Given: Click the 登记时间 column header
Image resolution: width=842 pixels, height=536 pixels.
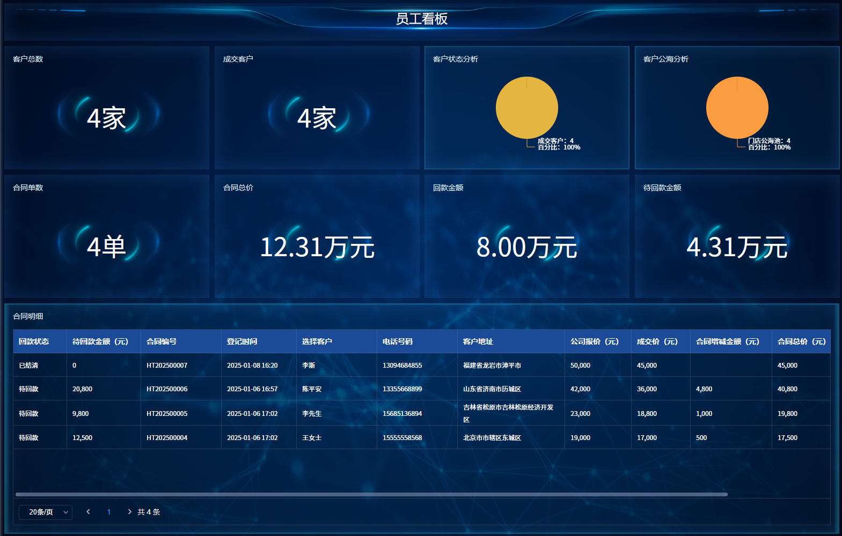Looking at the screenshot, I should (x=242, y=341).
